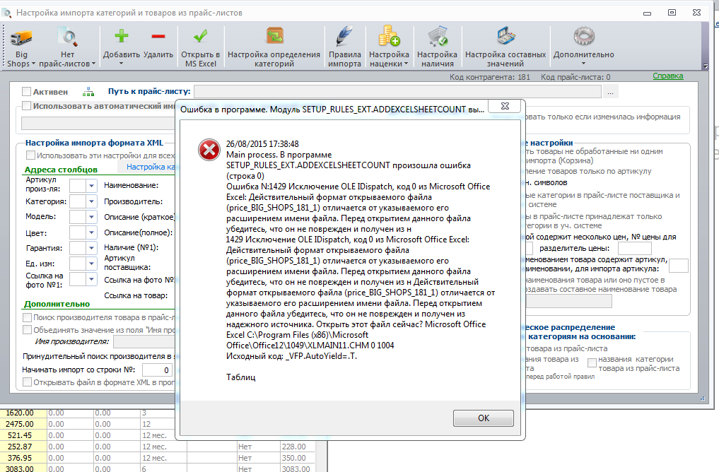Viewport: 719px width, 472px height.
Task: Toggle Использовать эти настройки для всех checkbox
Action: pyautogui.click(x=30, y=155)
